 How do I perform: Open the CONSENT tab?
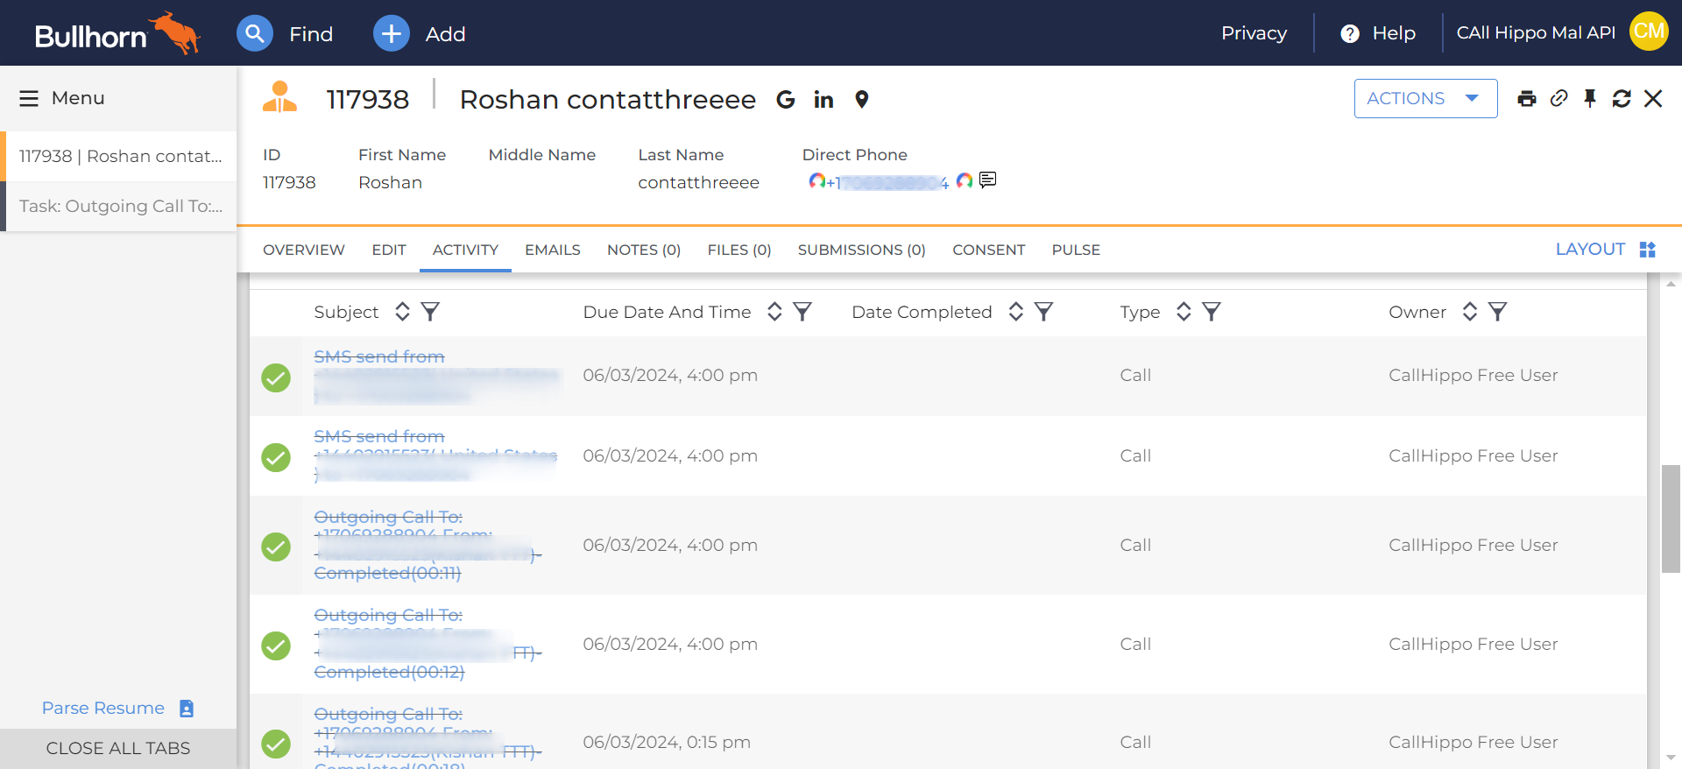(x=989, y=250)
